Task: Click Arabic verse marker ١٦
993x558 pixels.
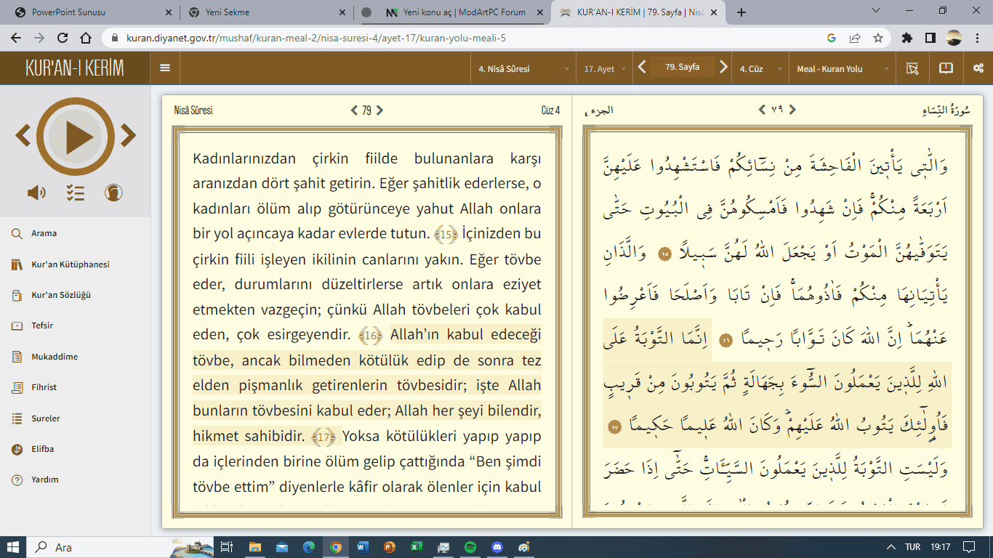Action: point(725,340)
